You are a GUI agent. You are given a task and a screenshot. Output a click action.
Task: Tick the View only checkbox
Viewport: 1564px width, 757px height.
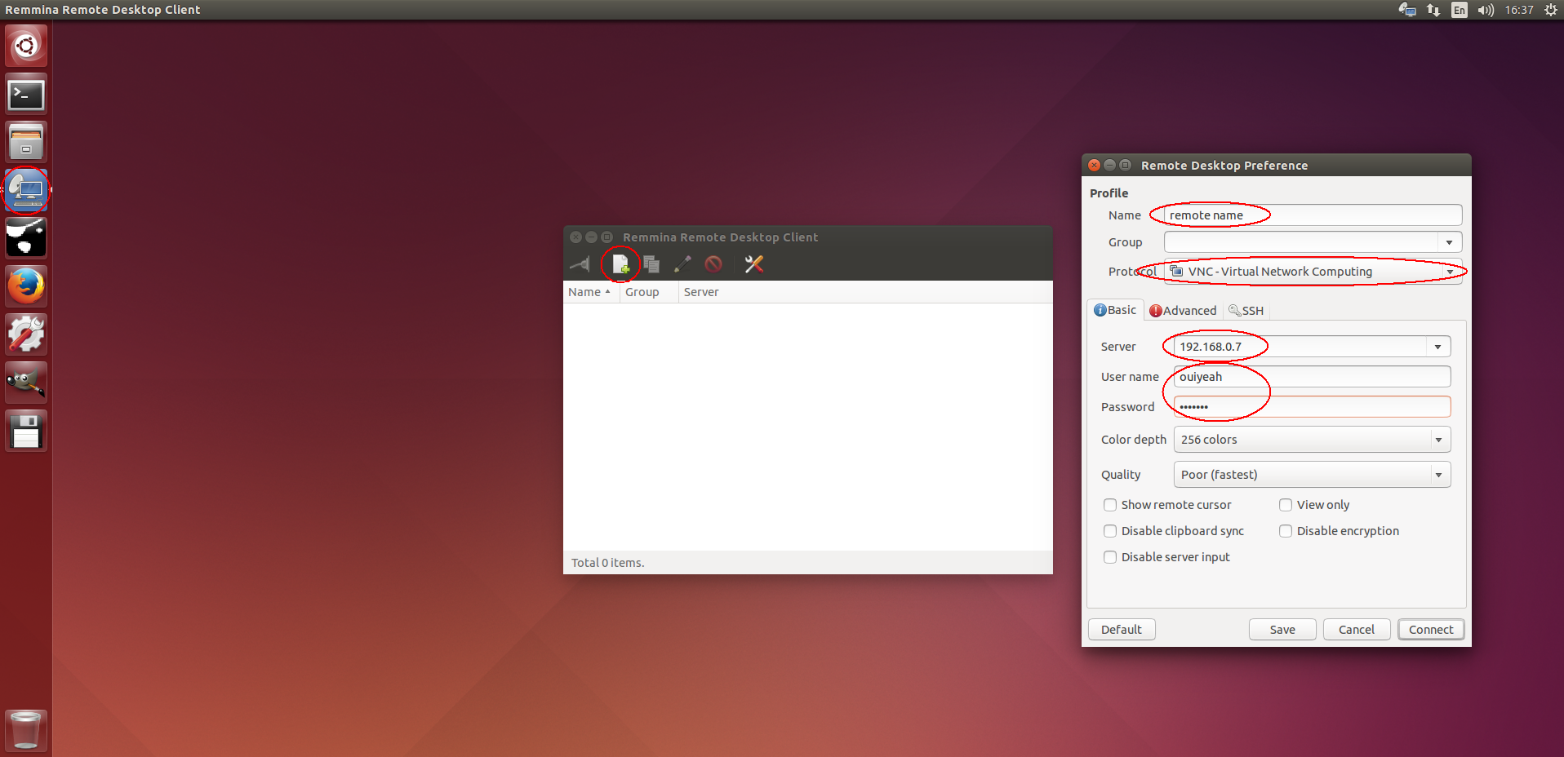pyautogui.click(x=1286, y=505)
